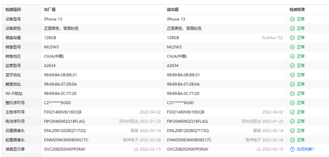Click the 硬盘容量 row label
Viewport: 329px width, 157px height.
click(13, 38)
